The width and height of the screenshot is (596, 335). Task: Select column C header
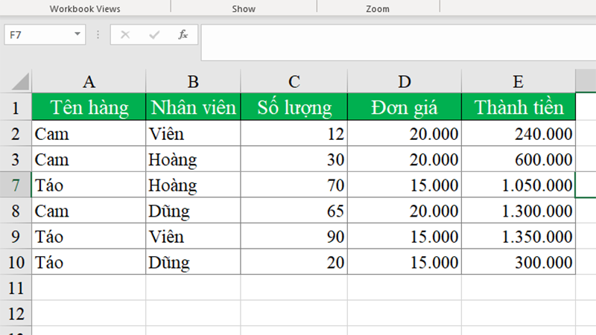point(294,81)
